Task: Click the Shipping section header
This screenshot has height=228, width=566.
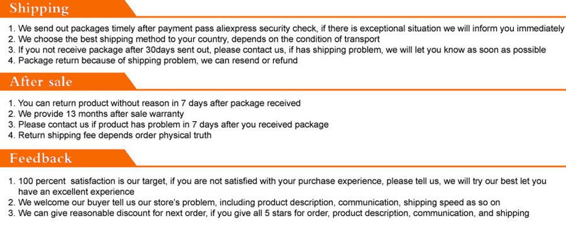Action: coord(40,9)
